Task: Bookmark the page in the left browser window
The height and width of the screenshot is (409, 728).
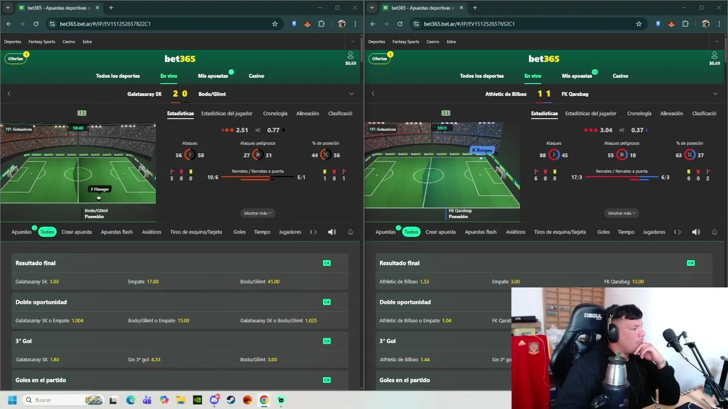Action: tap(275, 24)
